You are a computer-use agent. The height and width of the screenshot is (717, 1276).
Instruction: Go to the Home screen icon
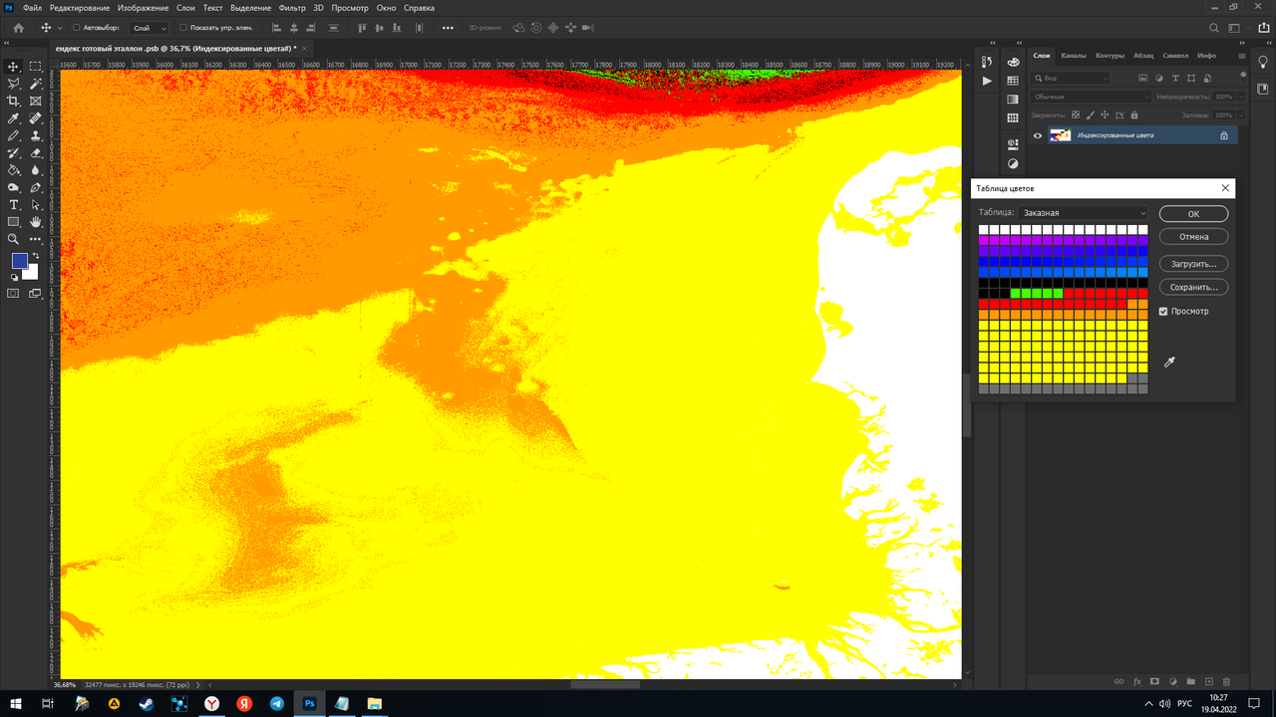pyautogui.click(x=18, y=28)
